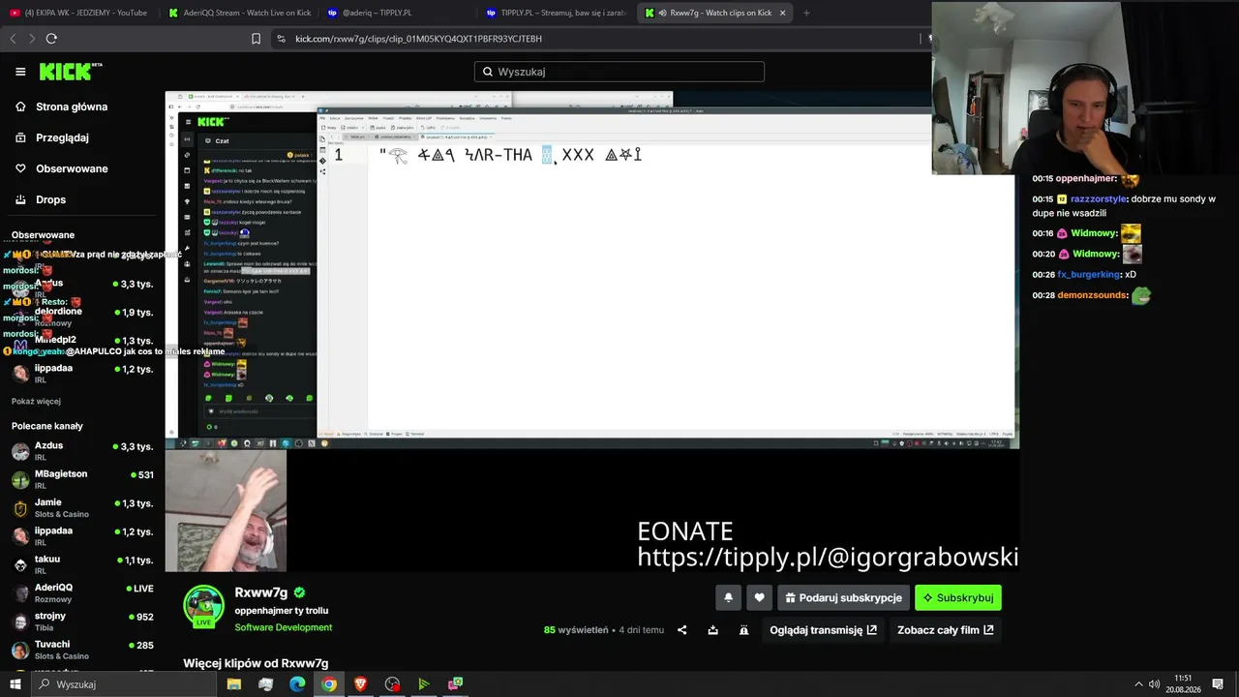Open the Azdus channel in Polecane kanały
This screenshot has width=1239, height=697.
tap(83, 451)
